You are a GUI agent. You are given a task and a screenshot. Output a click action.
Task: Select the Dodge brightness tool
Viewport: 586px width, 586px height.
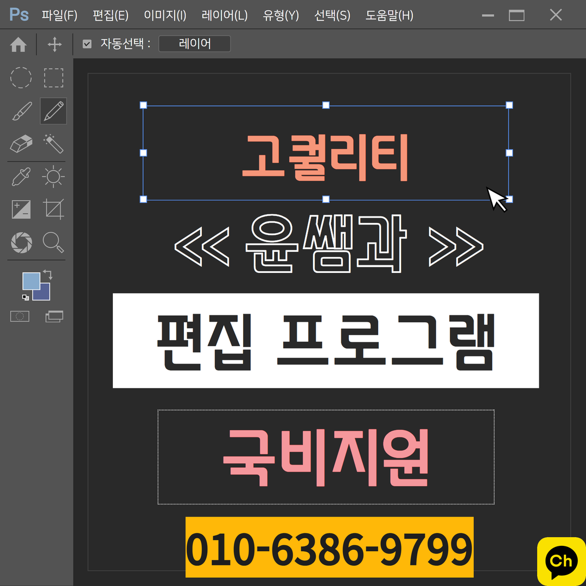pyautogui.click(x=53, y=176)
